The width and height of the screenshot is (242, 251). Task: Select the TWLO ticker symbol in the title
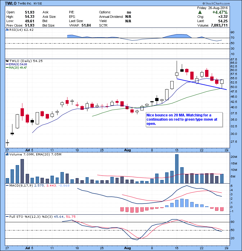[x=11, y=4]
